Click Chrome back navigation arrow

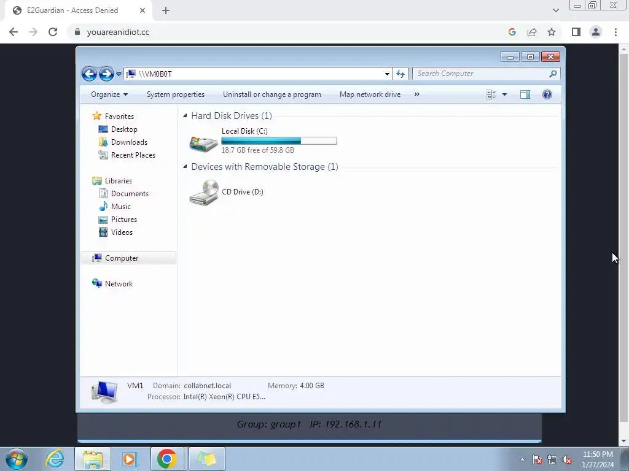click(x=14, y=32)
